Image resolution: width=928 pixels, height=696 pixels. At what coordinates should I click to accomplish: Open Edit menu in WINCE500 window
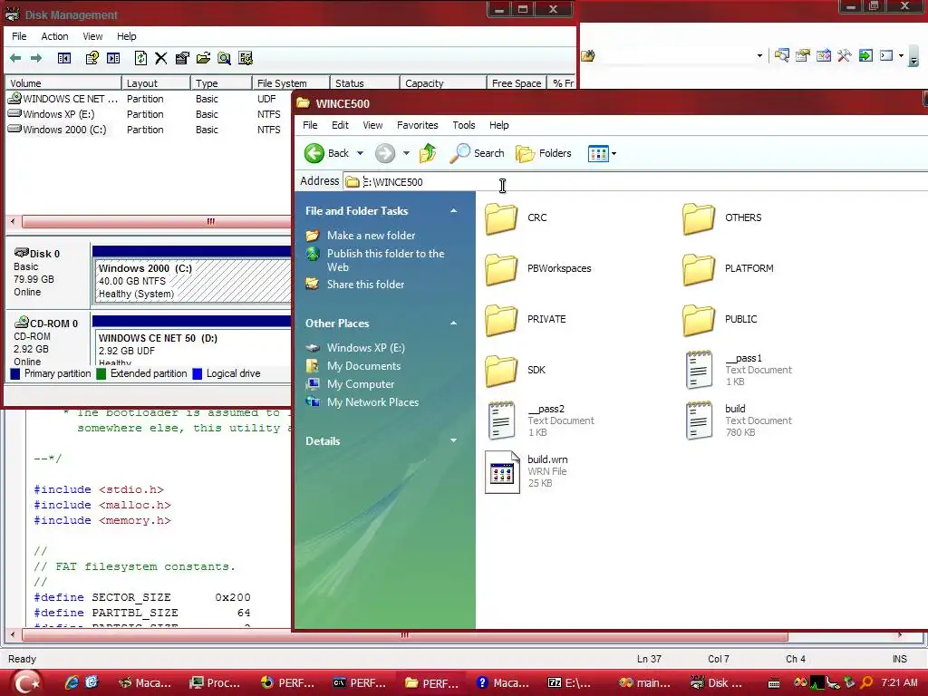(340, 125)
